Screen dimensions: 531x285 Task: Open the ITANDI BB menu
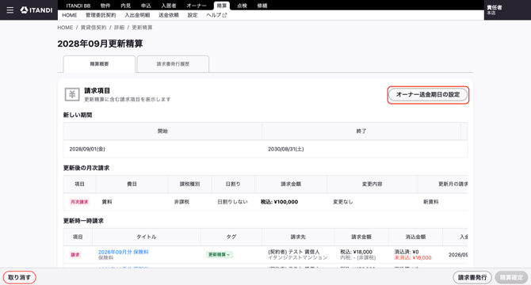point(78,6)
